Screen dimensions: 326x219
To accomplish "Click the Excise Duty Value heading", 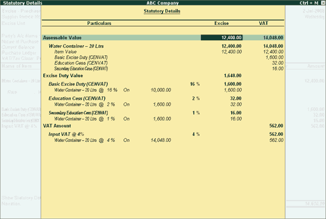I will point(63,75).
